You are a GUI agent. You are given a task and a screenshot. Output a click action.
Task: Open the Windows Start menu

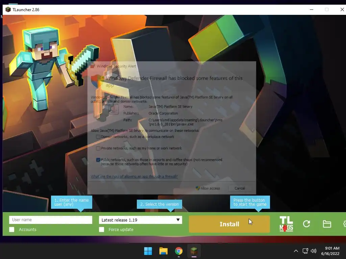(148, 251)
